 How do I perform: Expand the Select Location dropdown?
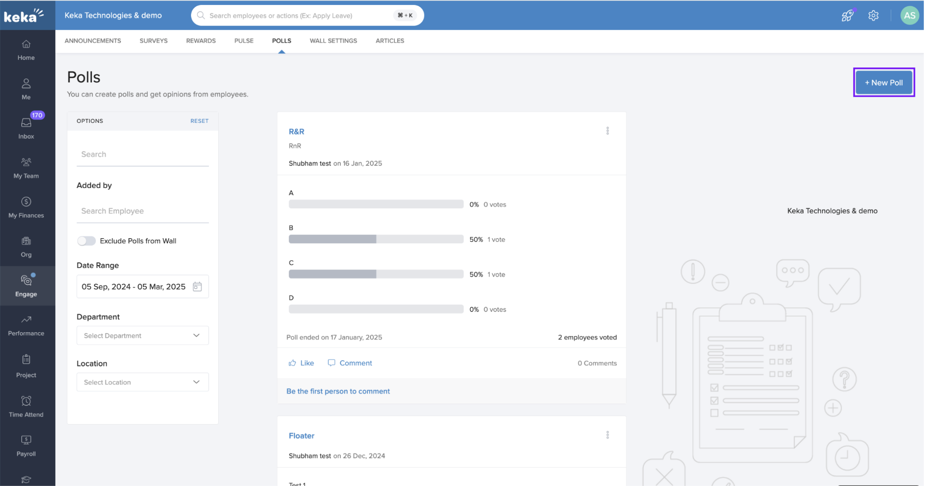(x=143, y=382)
